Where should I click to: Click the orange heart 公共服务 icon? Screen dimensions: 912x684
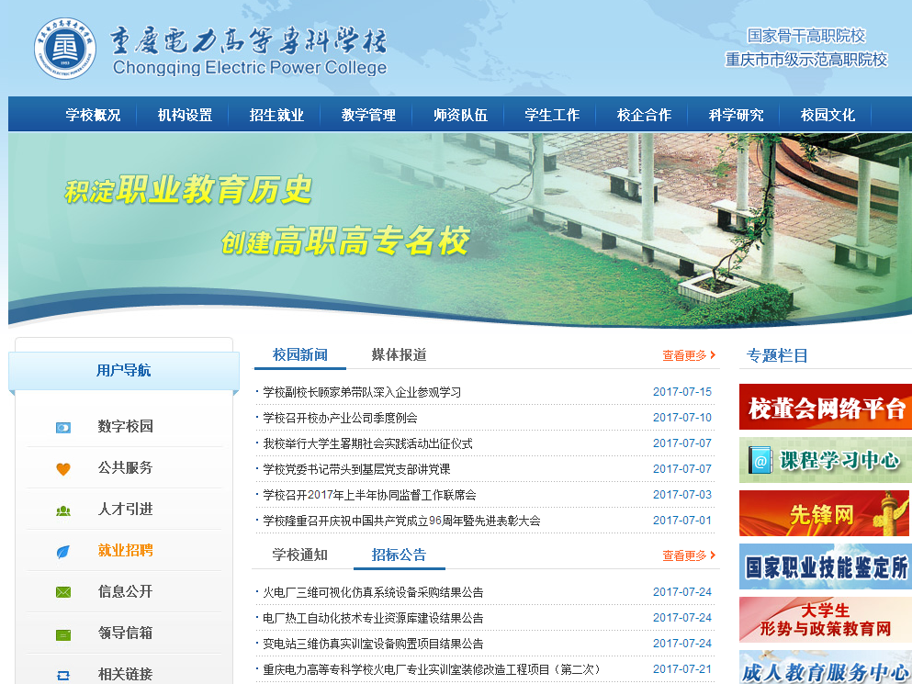point(63,468)
